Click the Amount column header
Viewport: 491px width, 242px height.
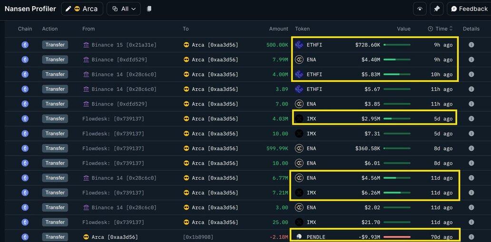click(x=278, y=29)
